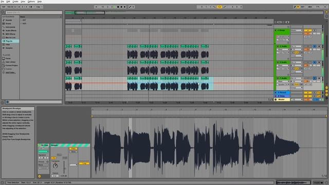This screenshot has height=185, width=329.
Task: Open the Help menu
Action: click(40, 2)
